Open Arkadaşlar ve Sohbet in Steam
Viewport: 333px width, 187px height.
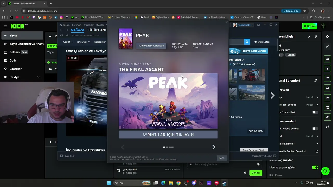[x=264, y=156]
